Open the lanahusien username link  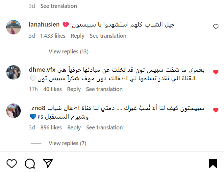[44, 25]
